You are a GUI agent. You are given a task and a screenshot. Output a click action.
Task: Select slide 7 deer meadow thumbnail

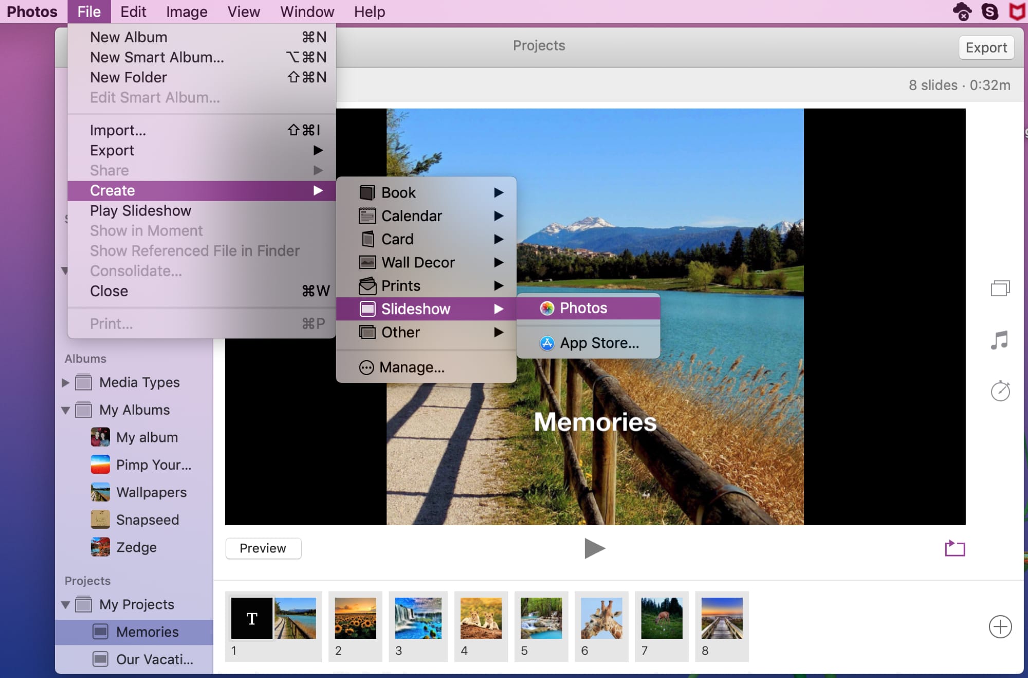coord(662,618)
